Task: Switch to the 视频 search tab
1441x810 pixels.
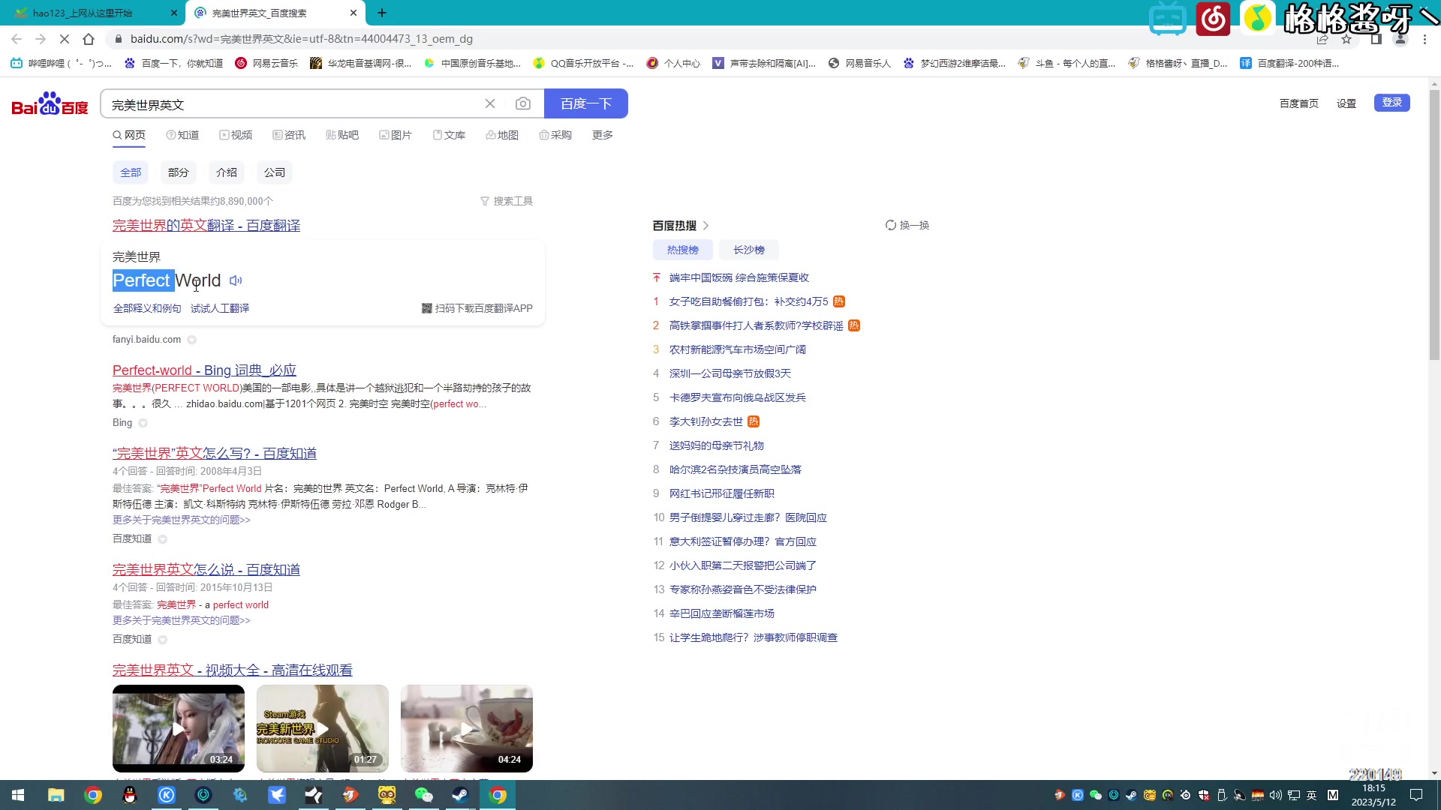Action: click(236, 135)
